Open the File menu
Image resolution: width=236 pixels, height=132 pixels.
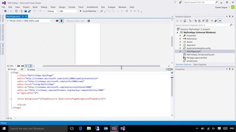(3, 7)
